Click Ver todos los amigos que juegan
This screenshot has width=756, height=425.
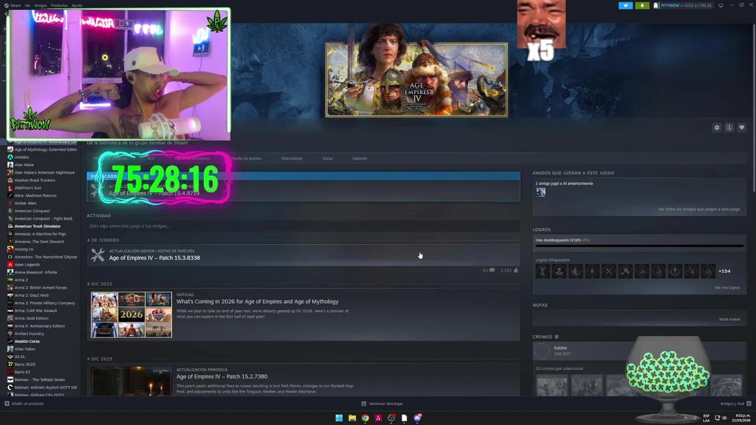pyautogui.click(x=699, y=209)
